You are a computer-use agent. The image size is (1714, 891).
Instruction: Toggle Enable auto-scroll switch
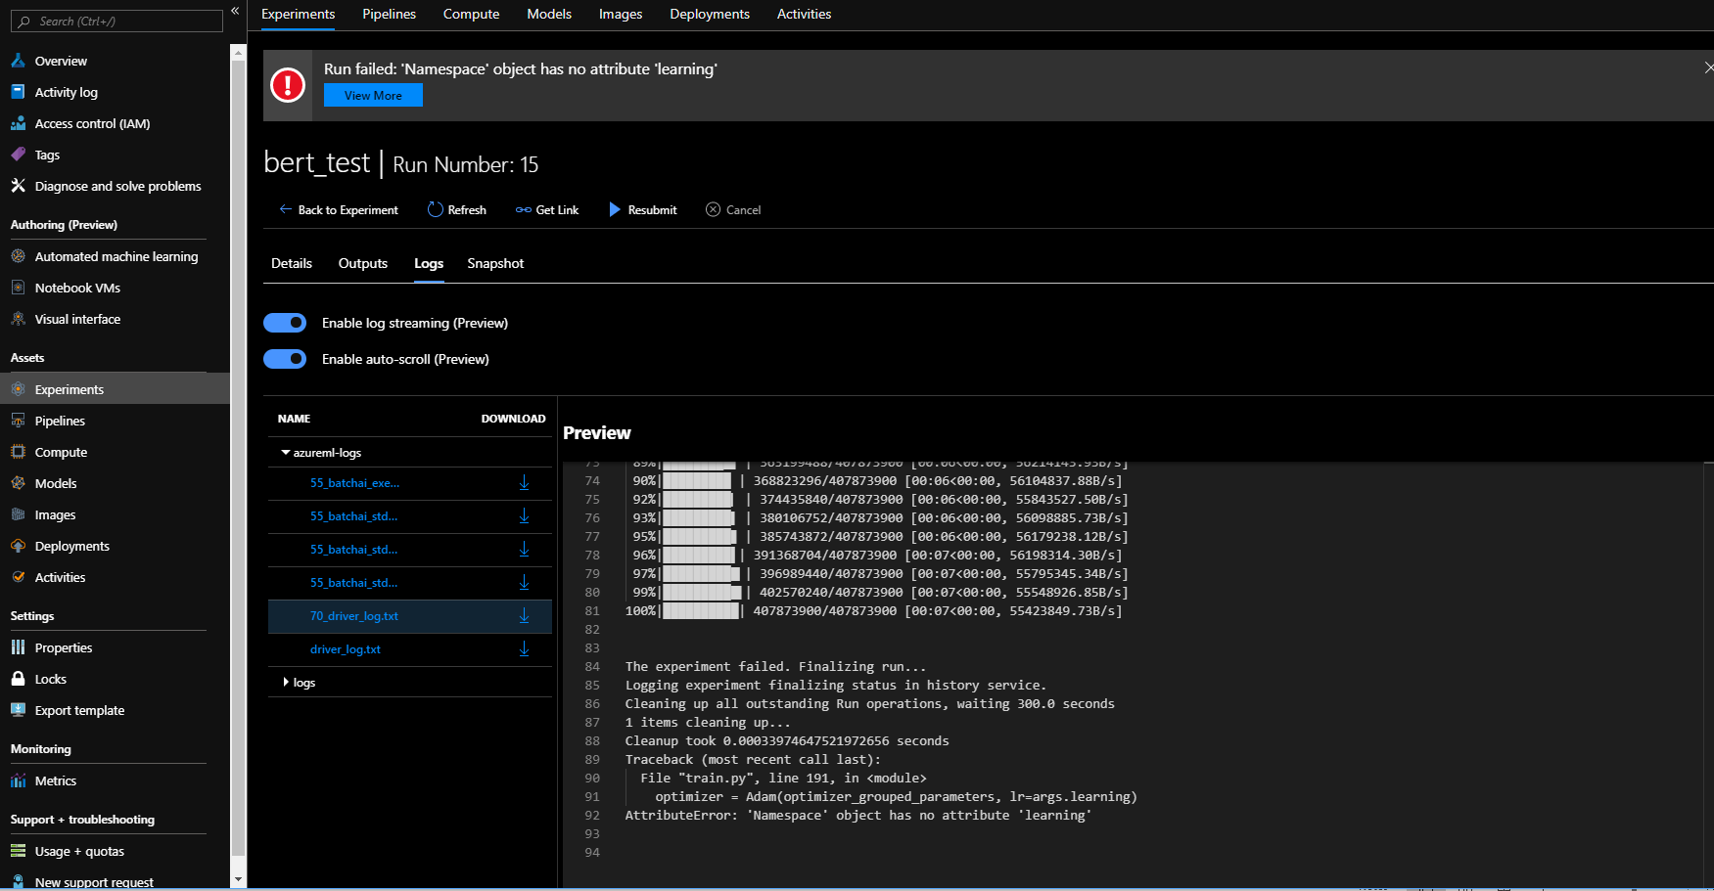[285, 359]
